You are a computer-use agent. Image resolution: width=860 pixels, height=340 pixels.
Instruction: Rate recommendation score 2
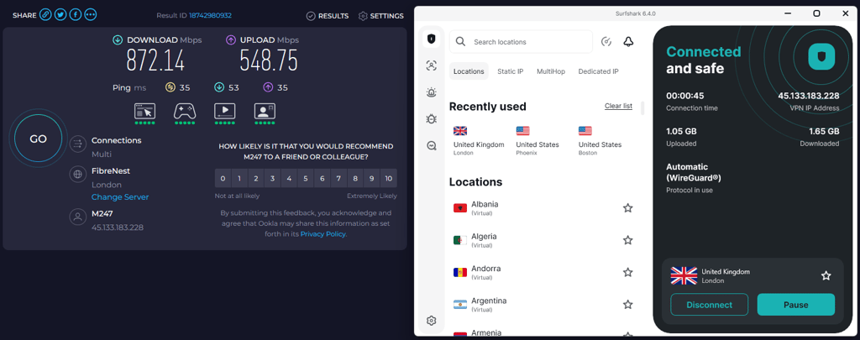pos(256,178)
